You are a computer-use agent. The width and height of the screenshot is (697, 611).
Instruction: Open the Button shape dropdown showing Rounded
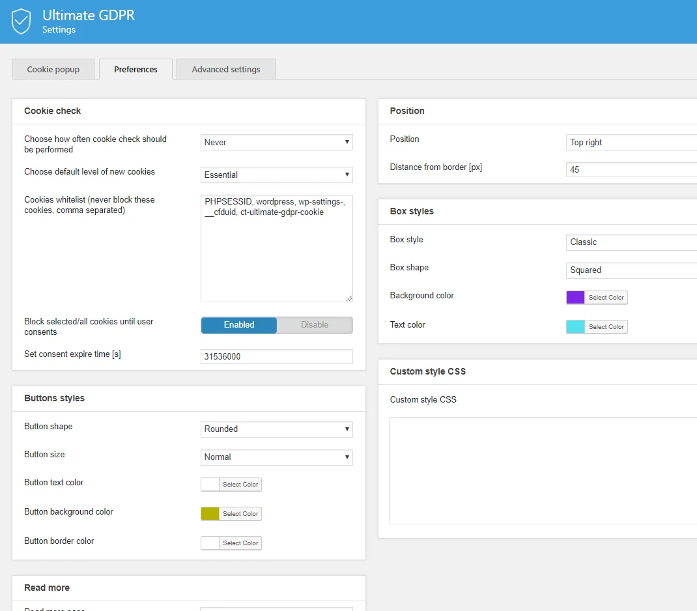pos(276,429)
